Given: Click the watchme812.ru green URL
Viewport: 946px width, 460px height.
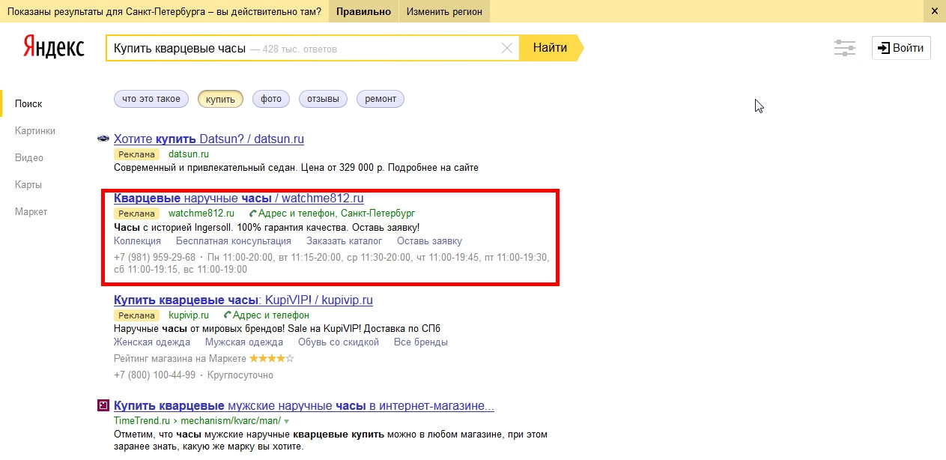Looking at the screenshot, I should pos(201,214).
